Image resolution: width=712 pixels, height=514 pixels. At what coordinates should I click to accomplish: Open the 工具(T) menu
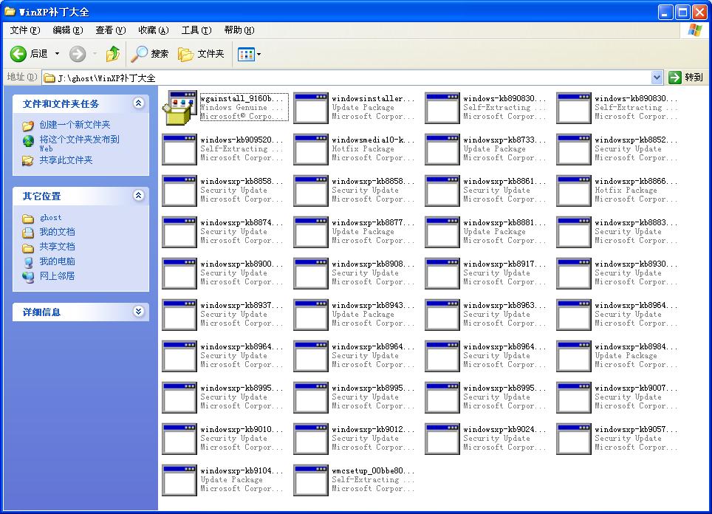coord(196,30)
